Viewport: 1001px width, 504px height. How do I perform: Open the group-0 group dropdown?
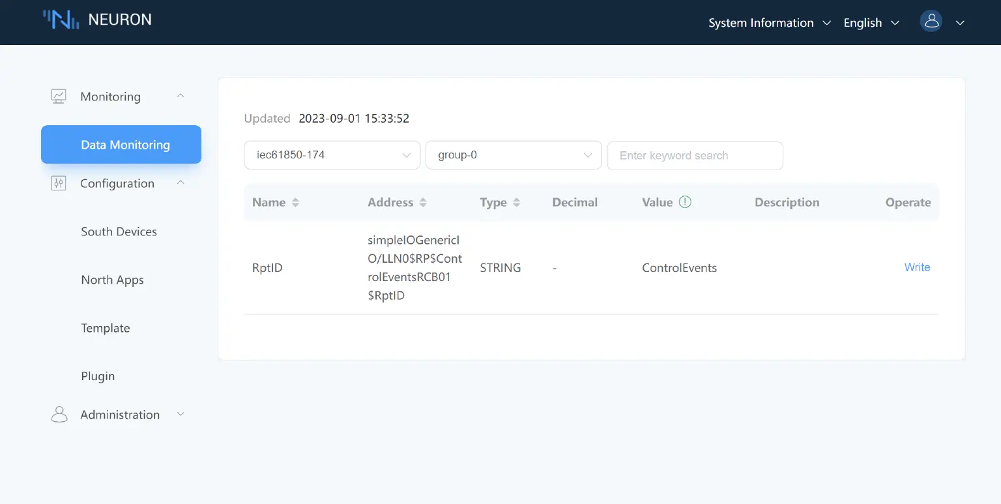coord(514,155)
